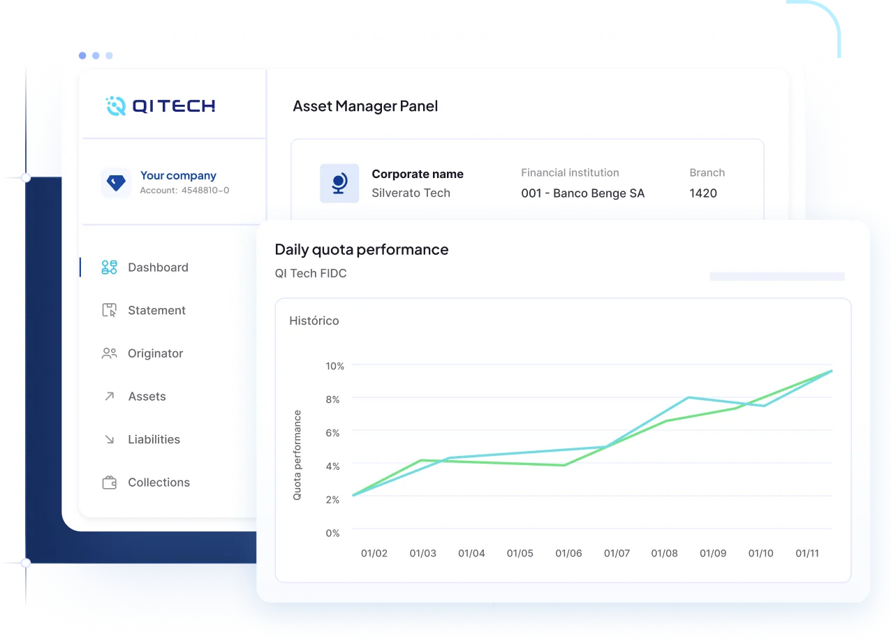Screen dimensions: 891x641
Task: Open Collections using its clipboard icon
Action: coord(109,482)
